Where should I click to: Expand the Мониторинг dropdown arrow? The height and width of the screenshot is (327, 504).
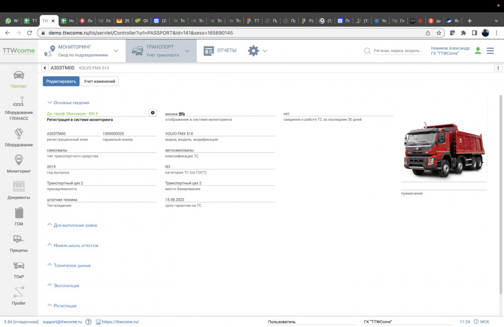116,51
